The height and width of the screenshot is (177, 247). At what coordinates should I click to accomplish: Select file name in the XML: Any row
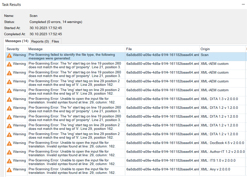(162, 169)
